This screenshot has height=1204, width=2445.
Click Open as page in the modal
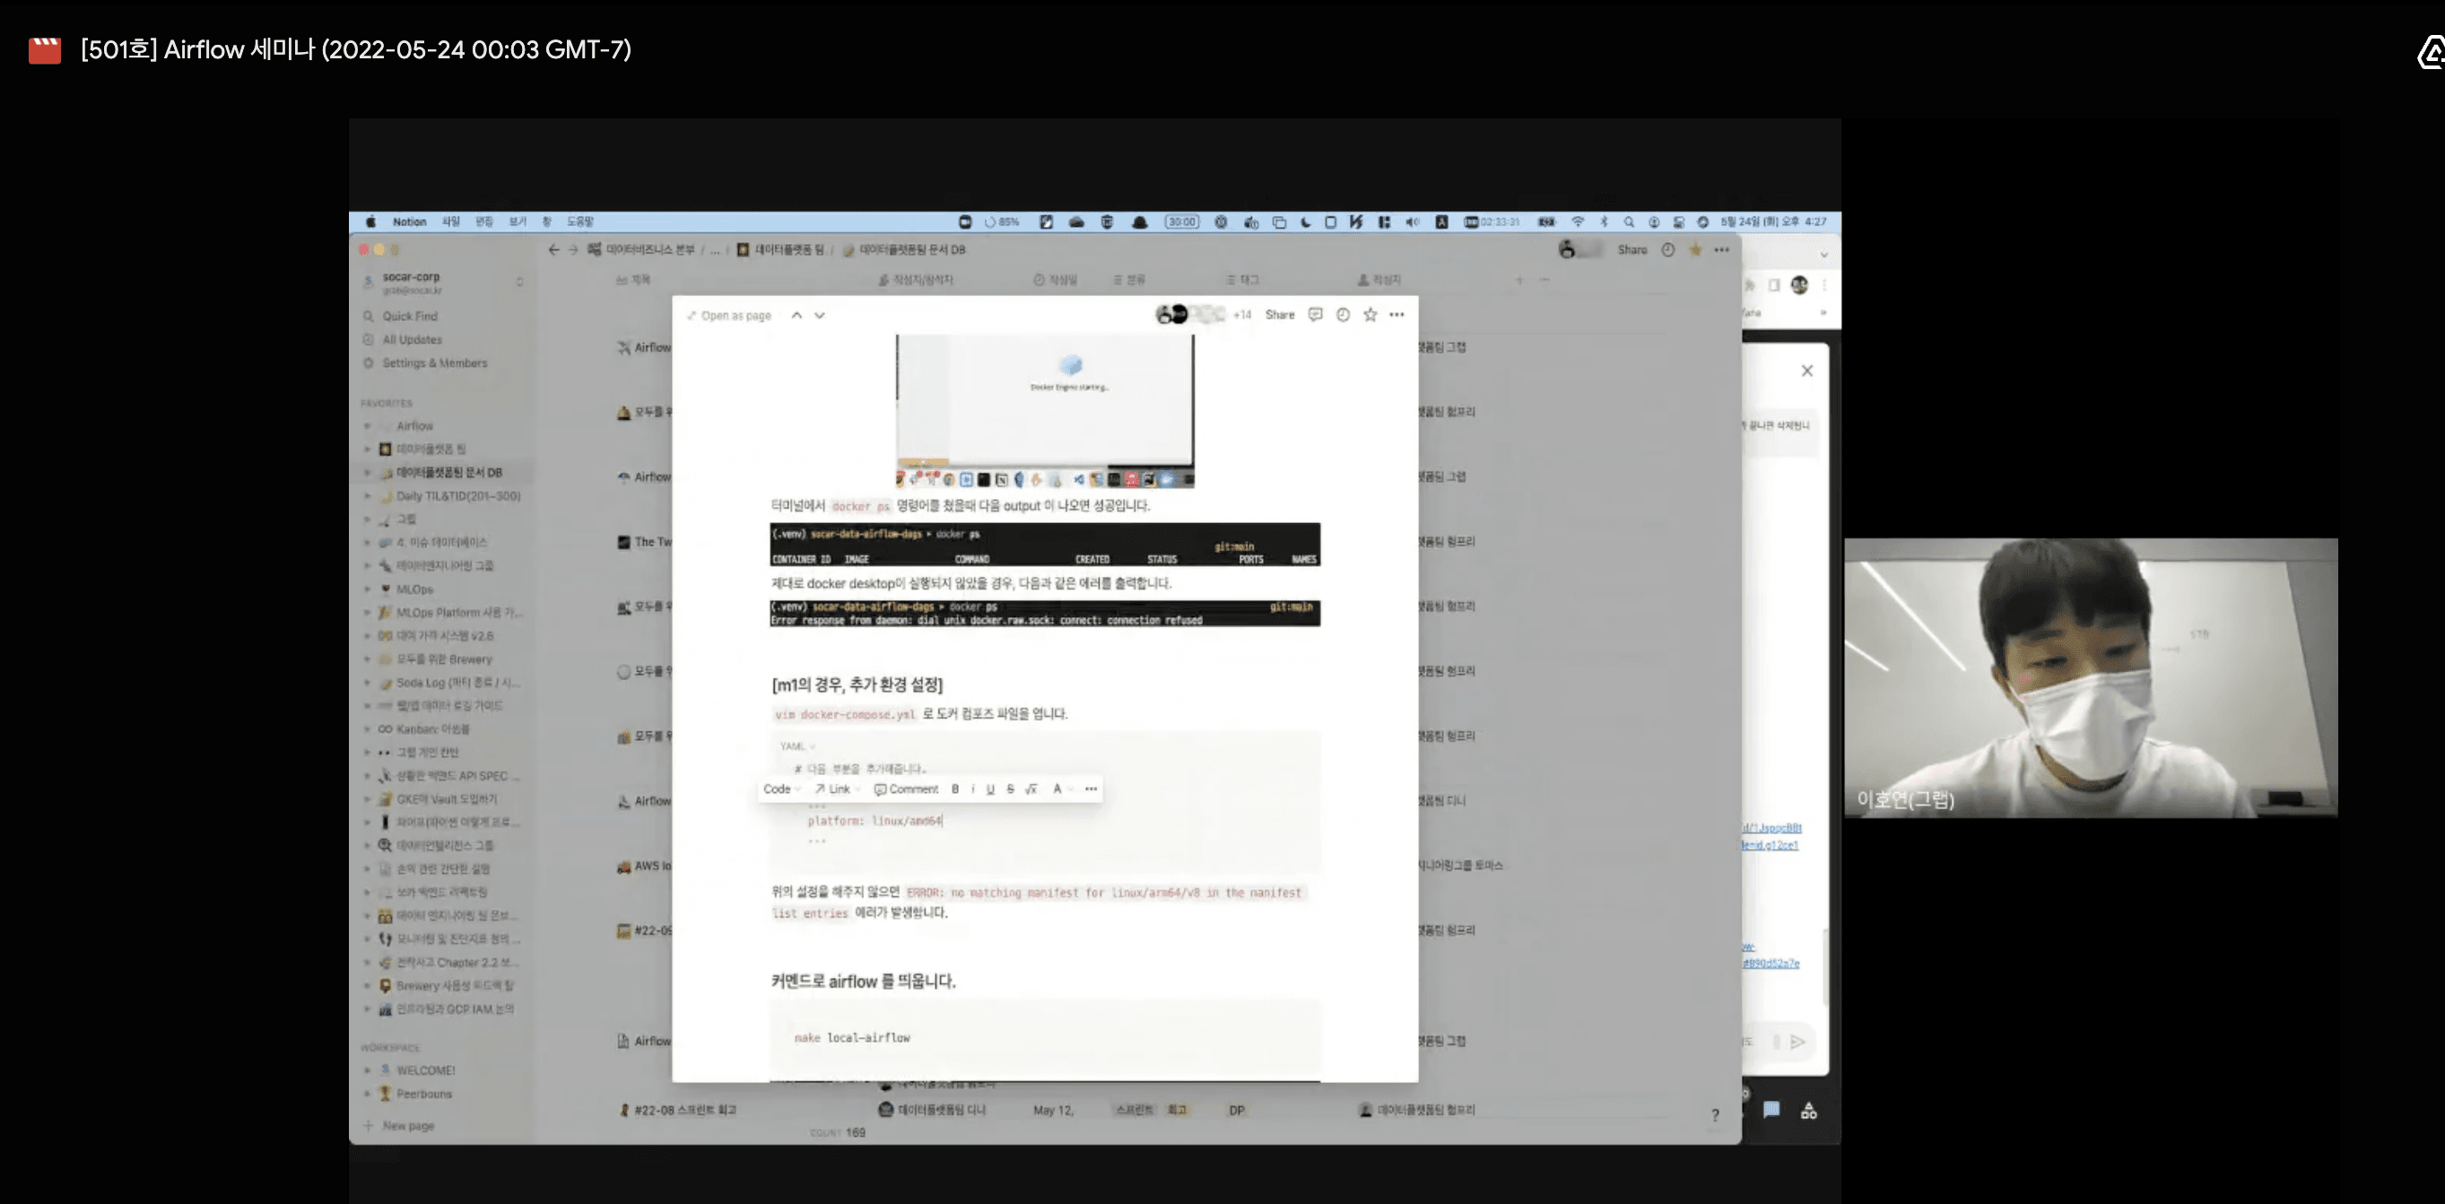[729, 315]
